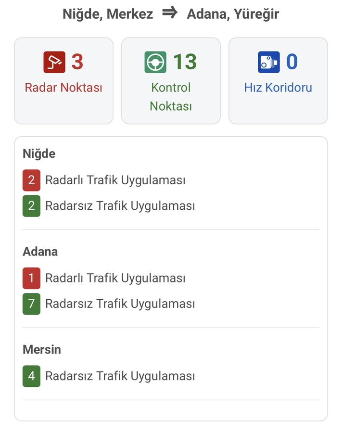Click the Niğde section heading
The image size is (342, 433).
[39, 154]
